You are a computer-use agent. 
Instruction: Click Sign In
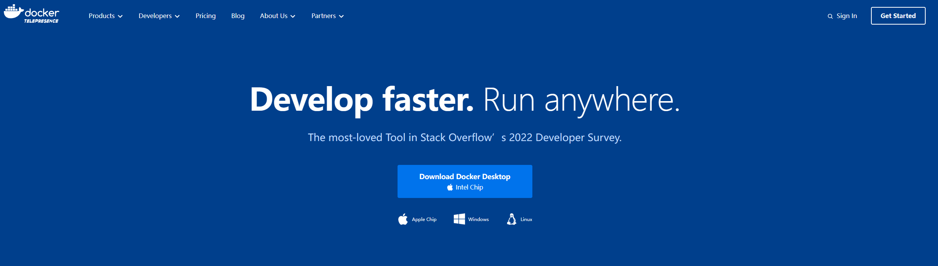[847, 16]
